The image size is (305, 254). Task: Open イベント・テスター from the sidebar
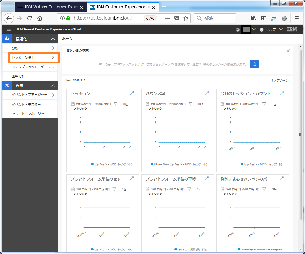26,105
